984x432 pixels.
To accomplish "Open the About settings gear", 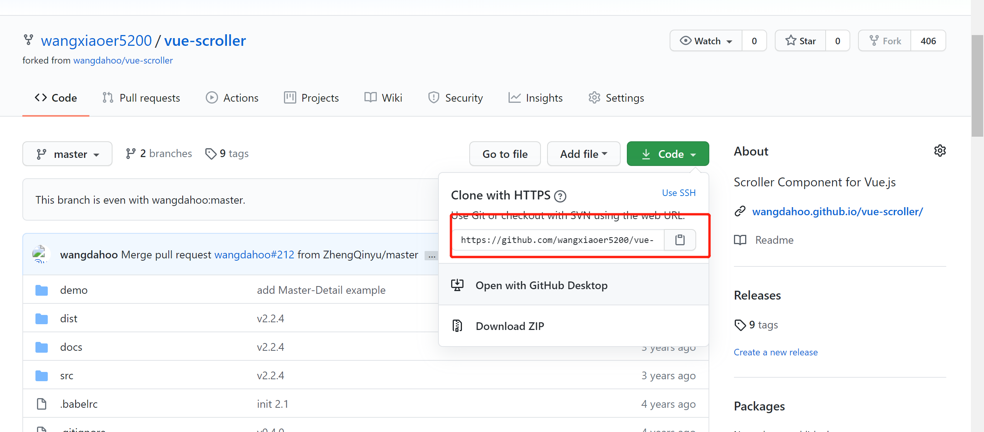I will (x=940, y=151).
